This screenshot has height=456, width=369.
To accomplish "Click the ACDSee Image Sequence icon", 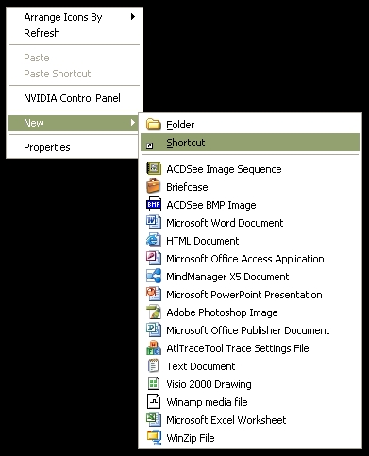I will coord(154,169).
